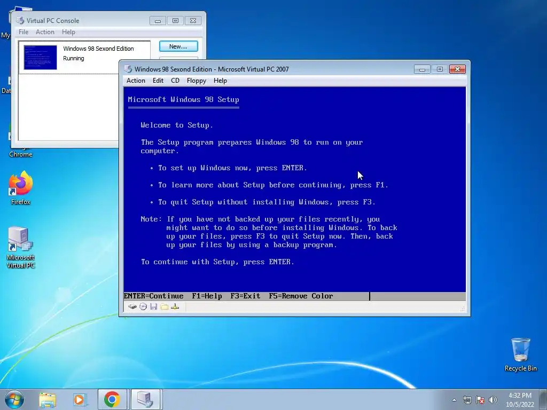The image size is (547, 410).
Task: Show hidden tray icons arrow
Action: (x=454, y=400)
